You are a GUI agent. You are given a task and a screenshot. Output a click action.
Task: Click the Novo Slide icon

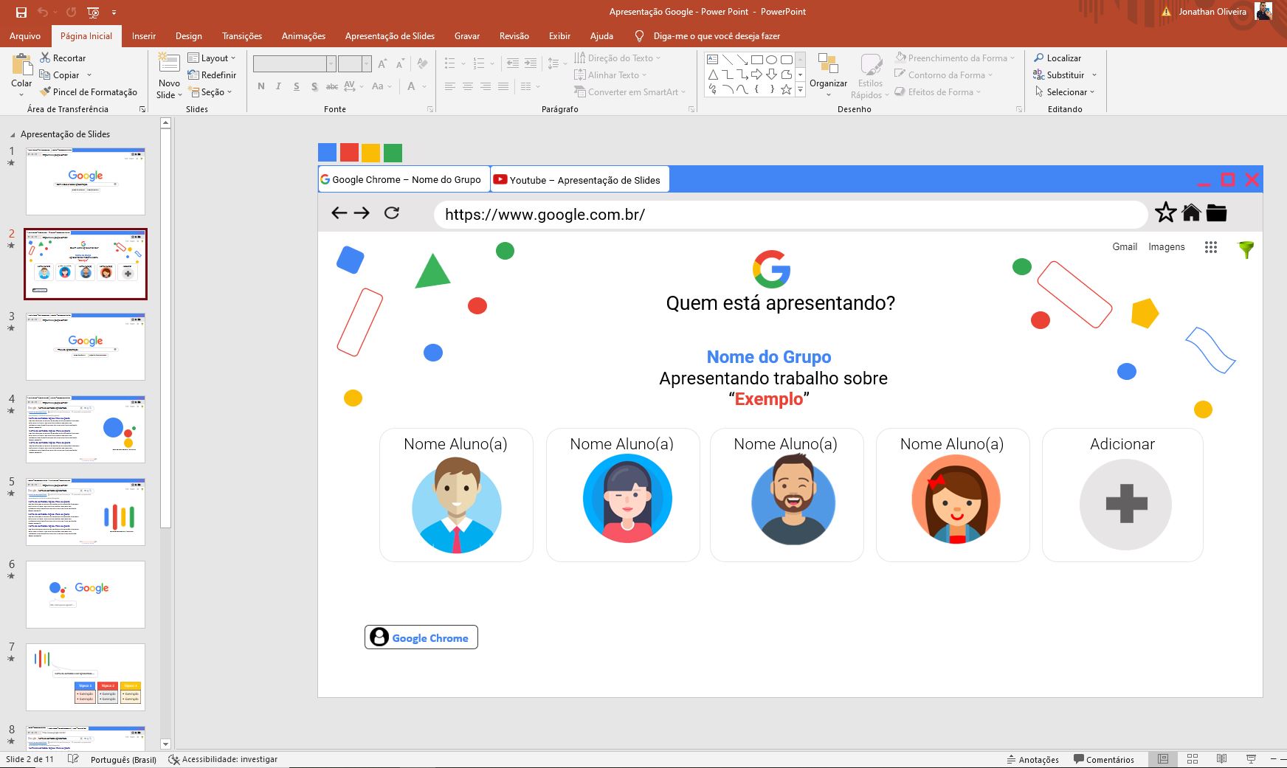pyautogui.click(x=169, y=64)
